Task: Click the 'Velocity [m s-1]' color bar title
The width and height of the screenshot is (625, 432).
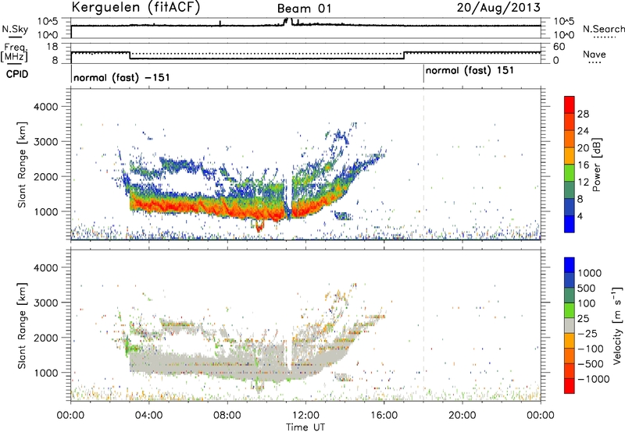Action: point(617,325)
